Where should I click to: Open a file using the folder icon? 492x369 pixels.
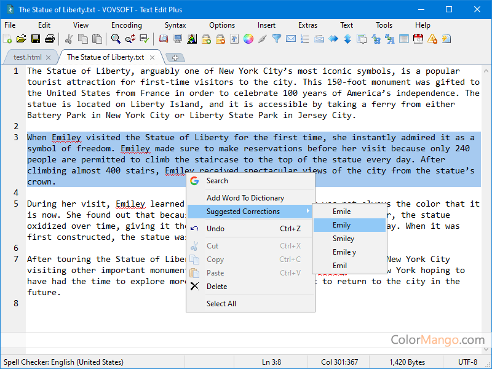click(x=22, y=39)
